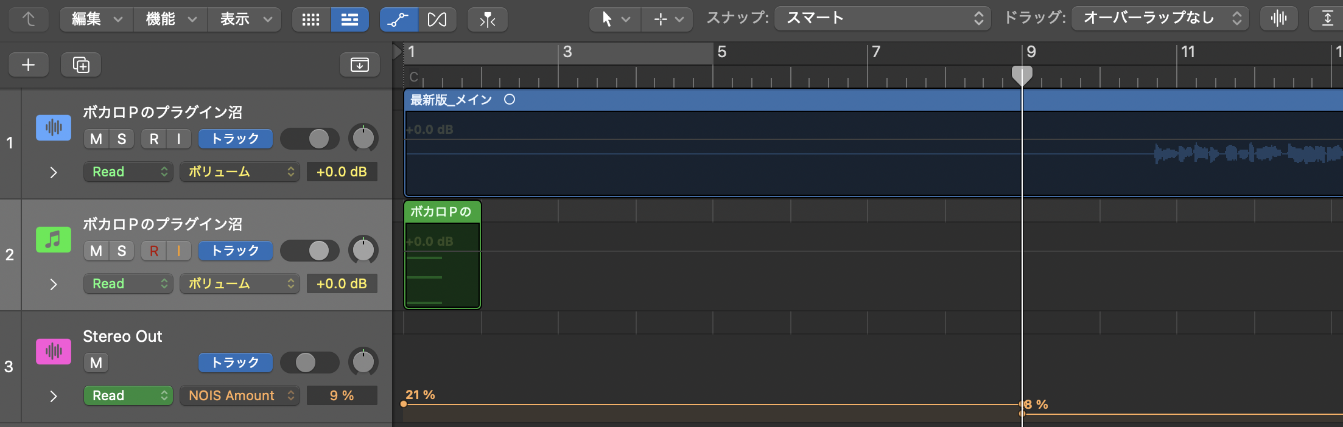Toggle the Flex view icon
This screenshot has width=1343, height=427.
[x=437, y=19]
